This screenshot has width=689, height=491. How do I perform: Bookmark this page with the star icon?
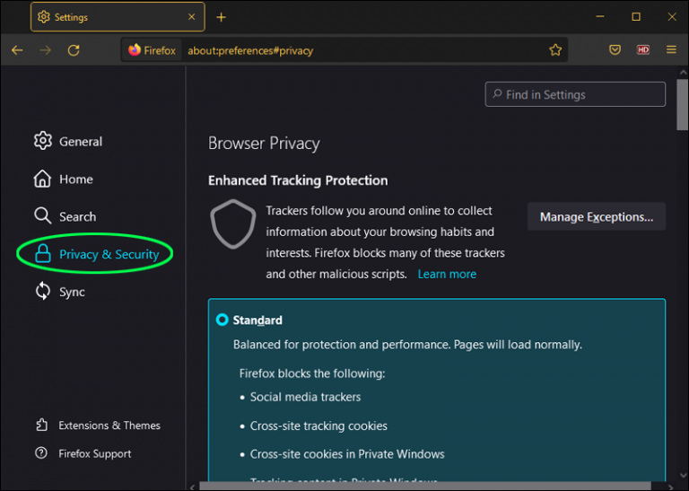(x=555, y=50)
